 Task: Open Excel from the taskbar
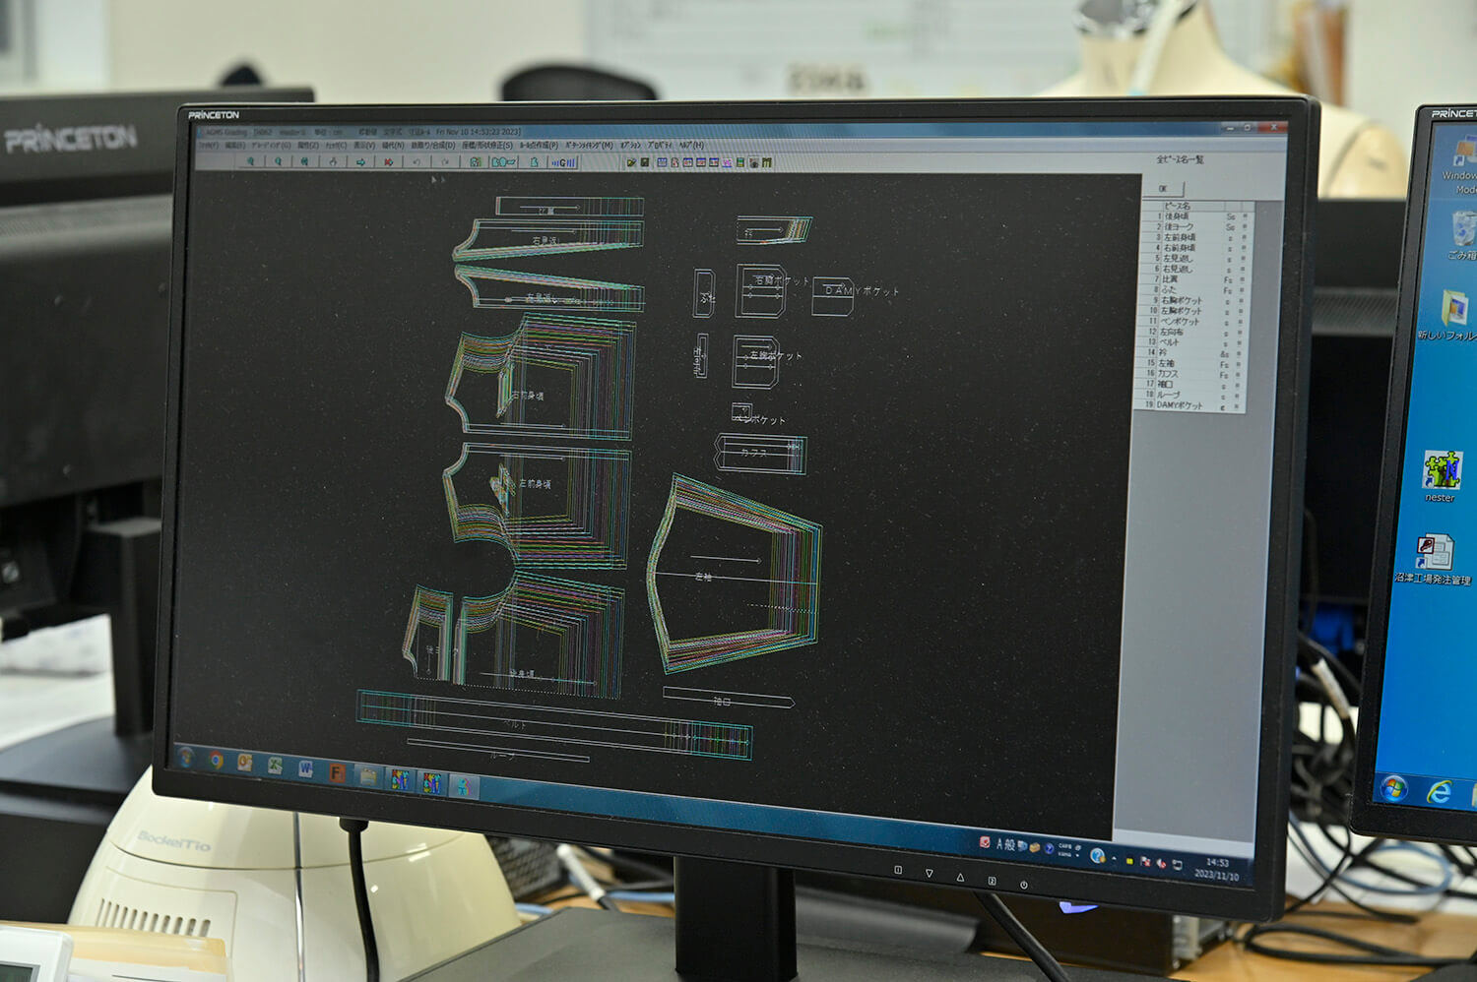click(x=275, y=767)
